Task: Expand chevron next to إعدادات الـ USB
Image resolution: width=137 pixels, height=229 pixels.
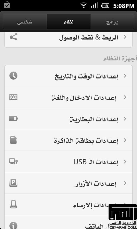Action: [125, 161]
